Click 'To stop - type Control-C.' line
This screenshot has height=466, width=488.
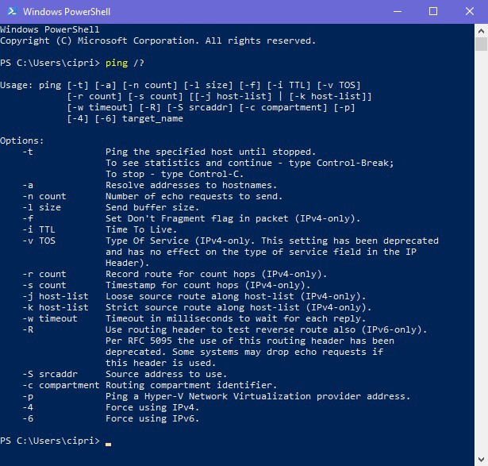[x=175, y=174]
